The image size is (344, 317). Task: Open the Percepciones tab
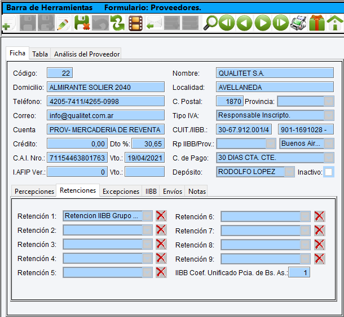click(34, 191)
